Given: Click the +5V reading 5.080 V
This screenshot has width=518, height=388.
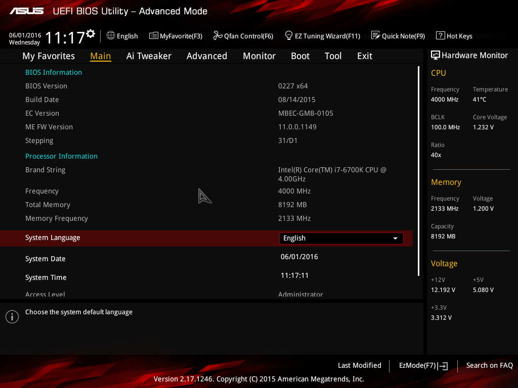Looking at the screenshot, I should 483,289.
